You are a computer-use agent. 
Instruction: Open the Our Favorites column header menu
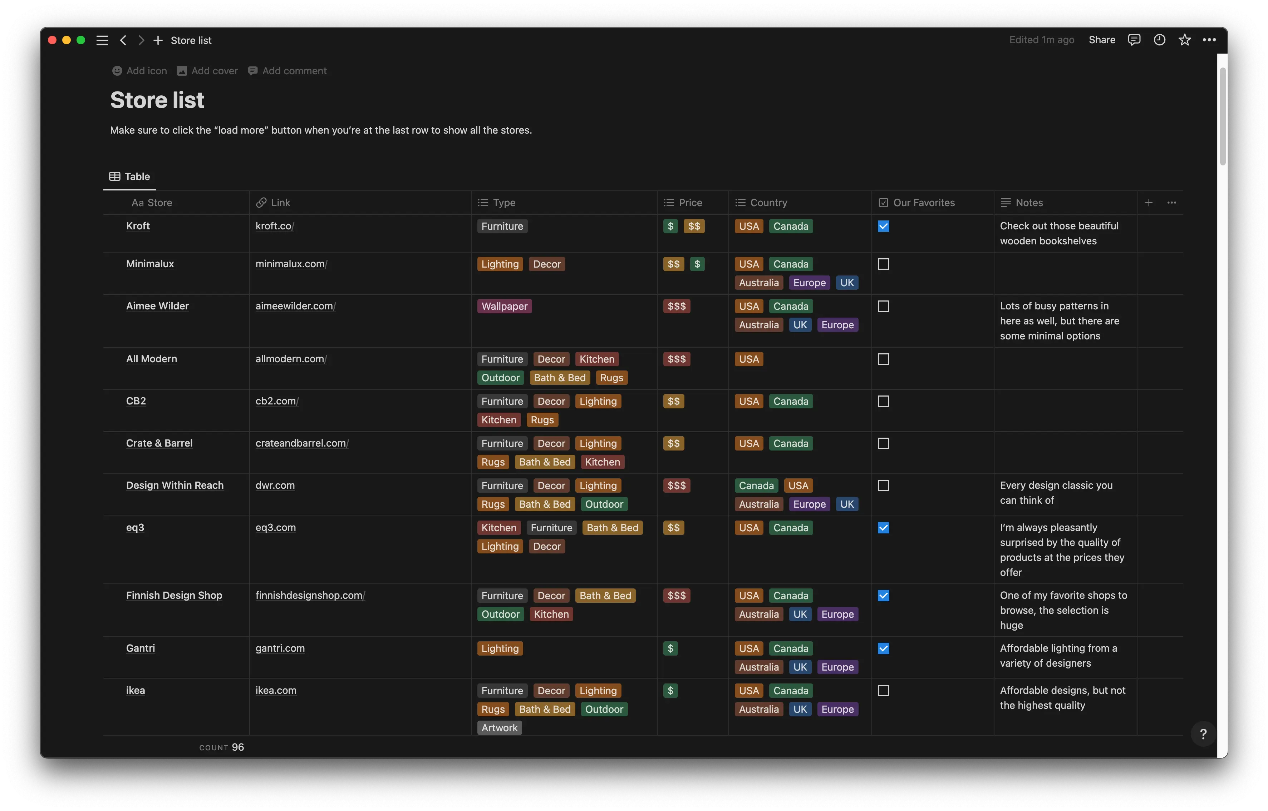tap(933, 203)
